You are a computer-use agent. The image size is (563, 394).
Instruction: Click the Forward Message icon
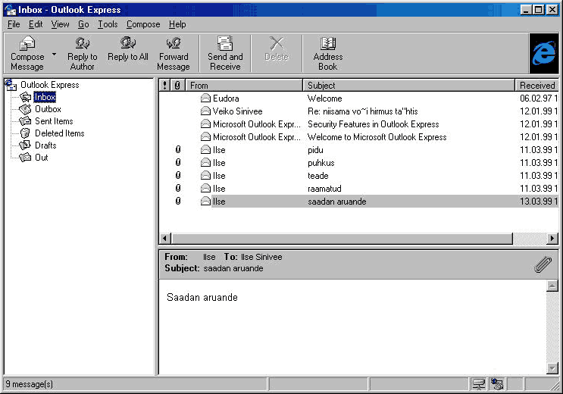174,45
